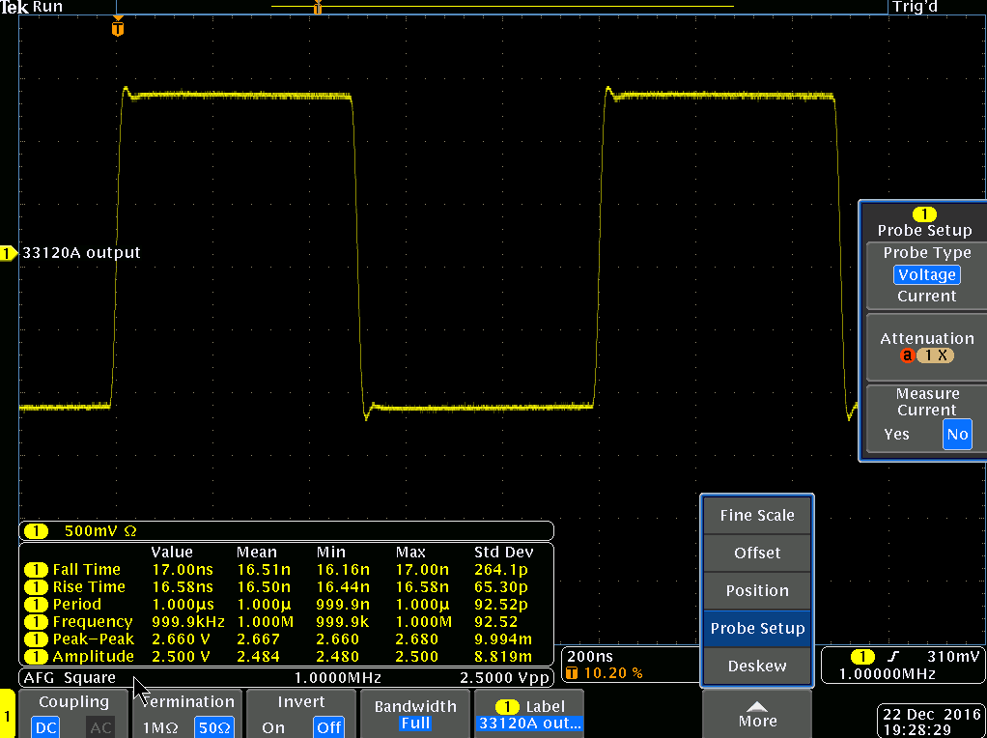The image size is (987, 738).
Task: Set coupling to AC
Action: 100,727
